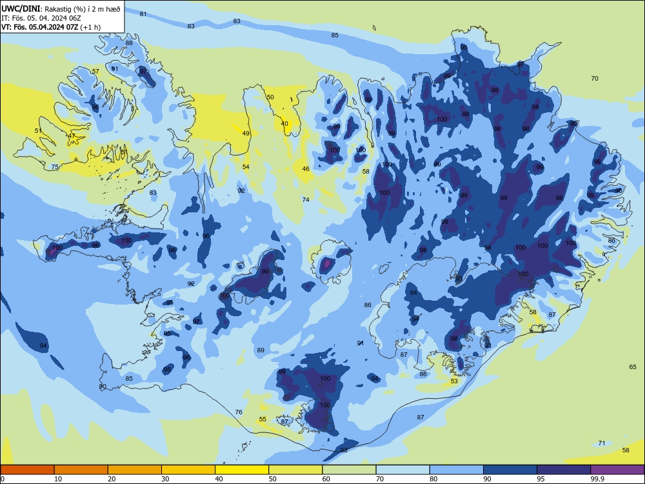This screenshot has height=484, width=645.
Task: Click the bright yellow 40–50 legend swatch
Action: (x=242, y=470)
